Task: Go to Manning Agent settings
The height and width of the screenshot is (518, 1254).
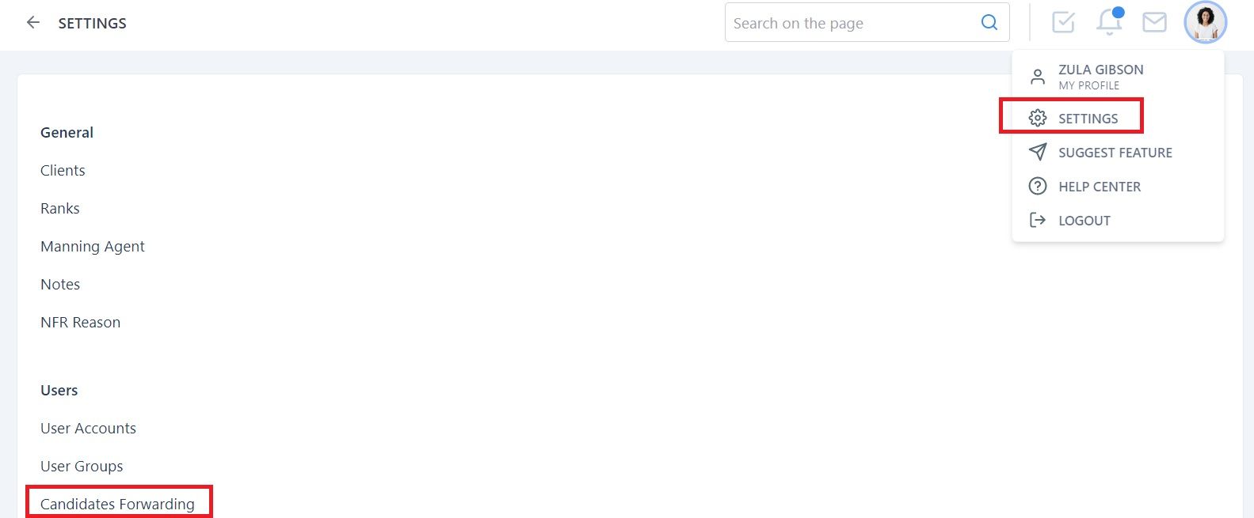Action: (x=93, y=246)
